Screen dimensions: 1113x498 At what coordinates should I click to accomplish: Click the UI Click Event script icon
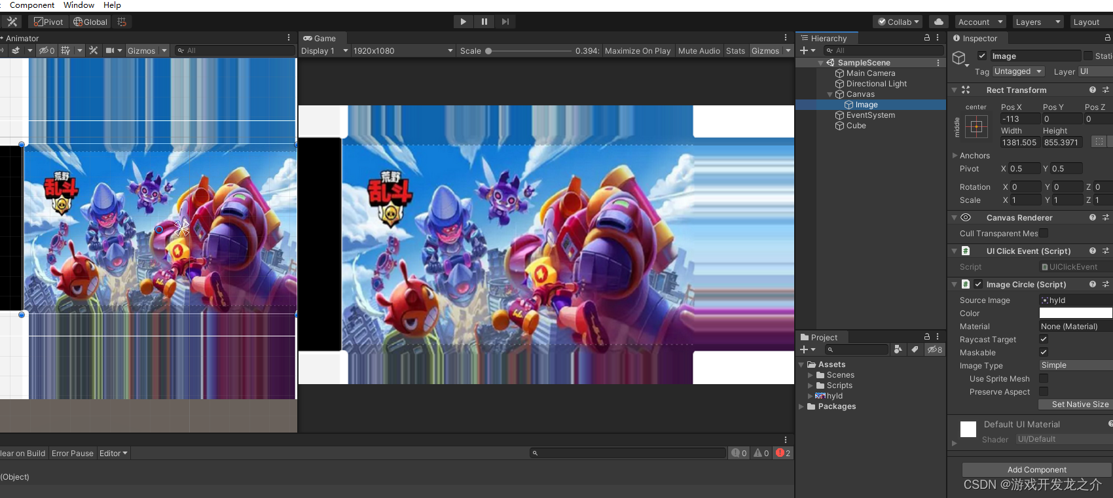(965, 251)
